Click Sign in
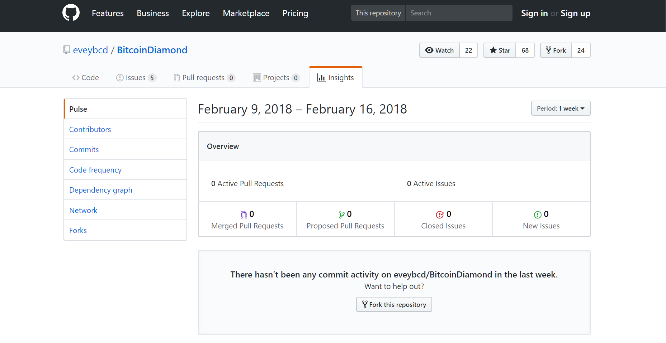666x343 pixels. pyautogui.click(x=534, y=13)
